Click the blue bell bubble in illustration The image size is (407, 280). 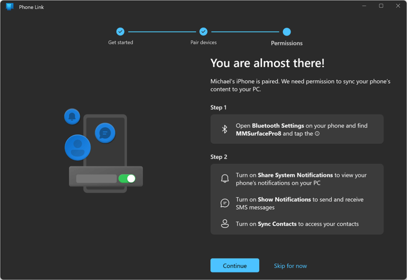coord(72,117)
